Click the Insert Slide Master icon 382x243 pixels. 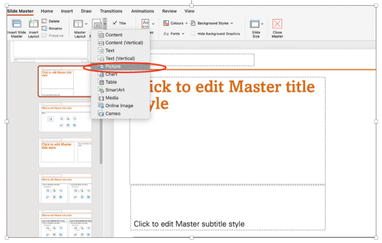click(16, 24)
